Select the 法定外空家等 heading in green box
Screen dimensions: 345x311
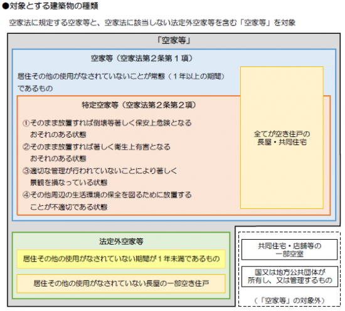coord(121,242)
